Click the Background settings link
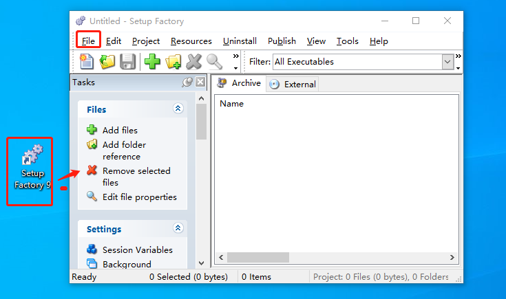Screen dimensions: 506x299 (x=127, y=264)
